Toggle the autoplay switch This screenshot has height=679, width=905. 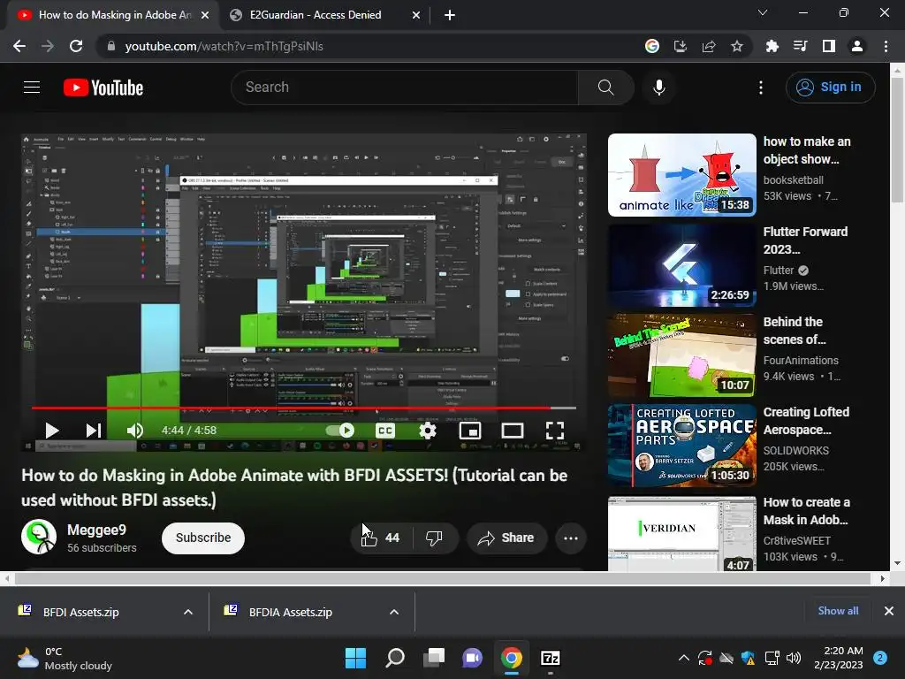point(340,431)
